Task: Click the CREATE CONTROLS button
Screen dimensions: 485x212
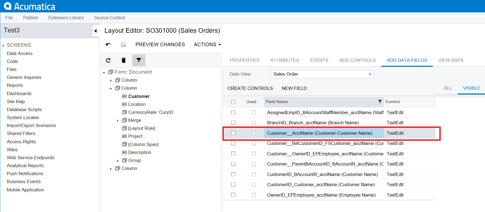Action: click(250, 88)
